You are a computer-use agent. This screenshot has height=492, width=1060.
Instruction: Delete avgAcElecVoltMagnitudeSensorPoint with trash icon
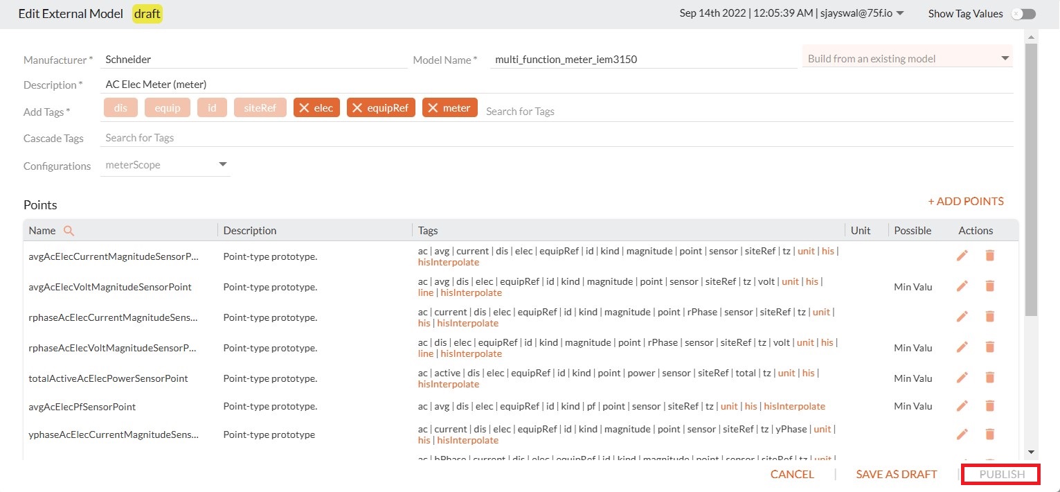click(989, 286)
